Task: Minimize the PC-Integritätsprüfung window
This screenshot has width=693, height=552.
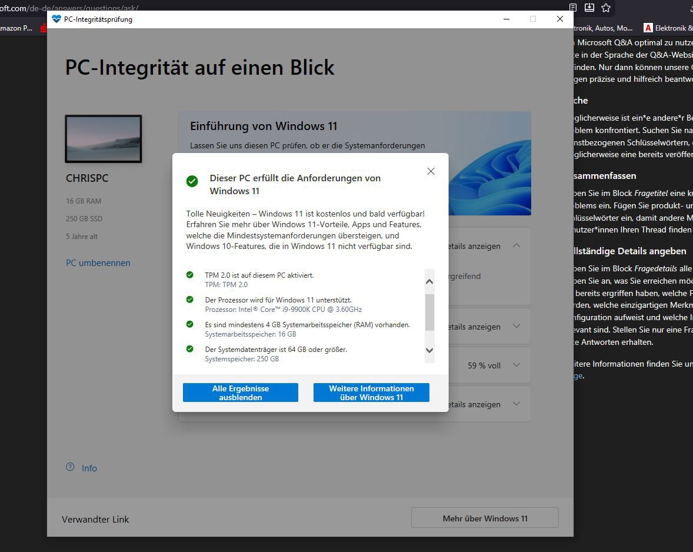Action: (507, 19)
